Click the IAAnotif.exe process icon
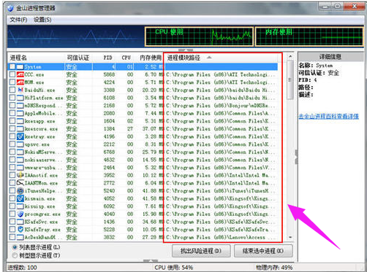Screen dimensions: 367x272 click(20, 175)
